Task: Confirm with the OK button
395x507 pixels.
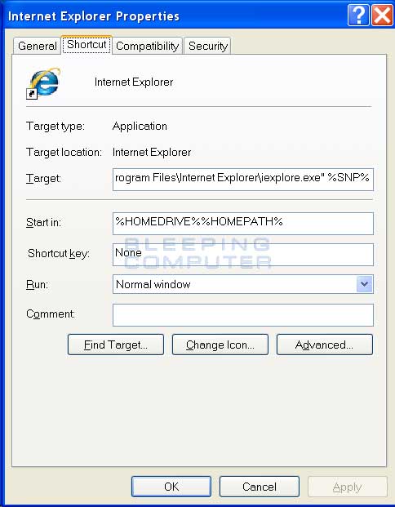Action: pos(171,487)
